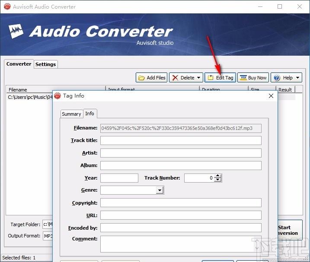
Task: Click the Help question mark icon
Action: coord(277,78)
